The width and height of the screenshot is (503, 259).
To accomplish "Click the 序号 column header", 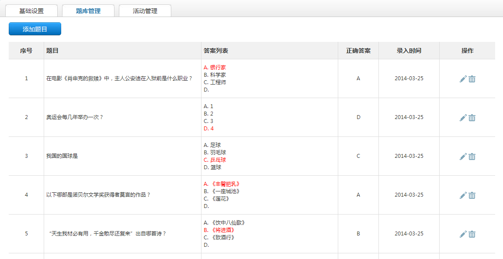I will [26, 51].
